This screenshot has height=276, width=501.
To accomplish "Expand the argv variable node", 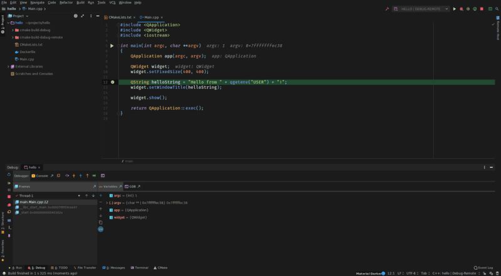I will [x=106, y=203].
